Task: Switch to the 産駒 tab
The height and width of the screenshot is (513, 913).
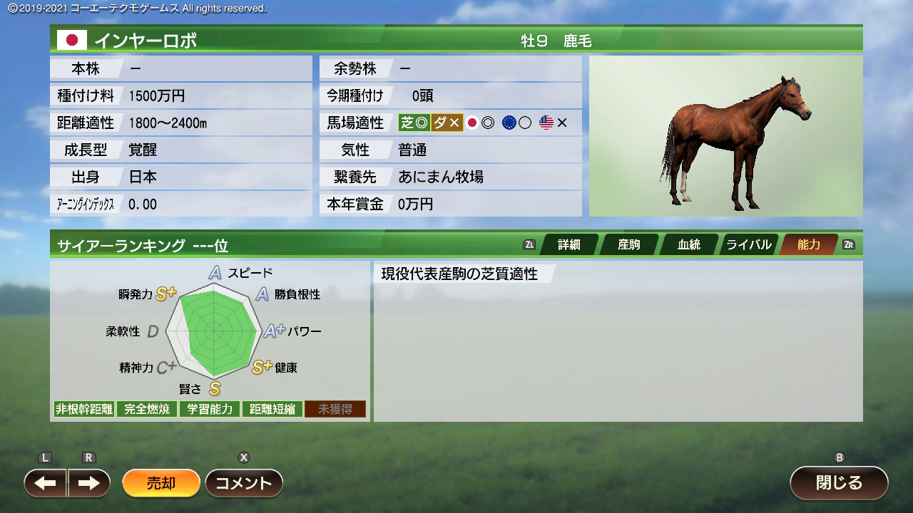Action: point(628,244)
